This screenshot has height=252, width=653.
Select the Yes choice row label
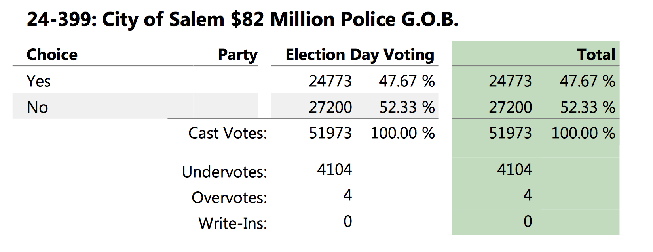(x=38, y=81)
